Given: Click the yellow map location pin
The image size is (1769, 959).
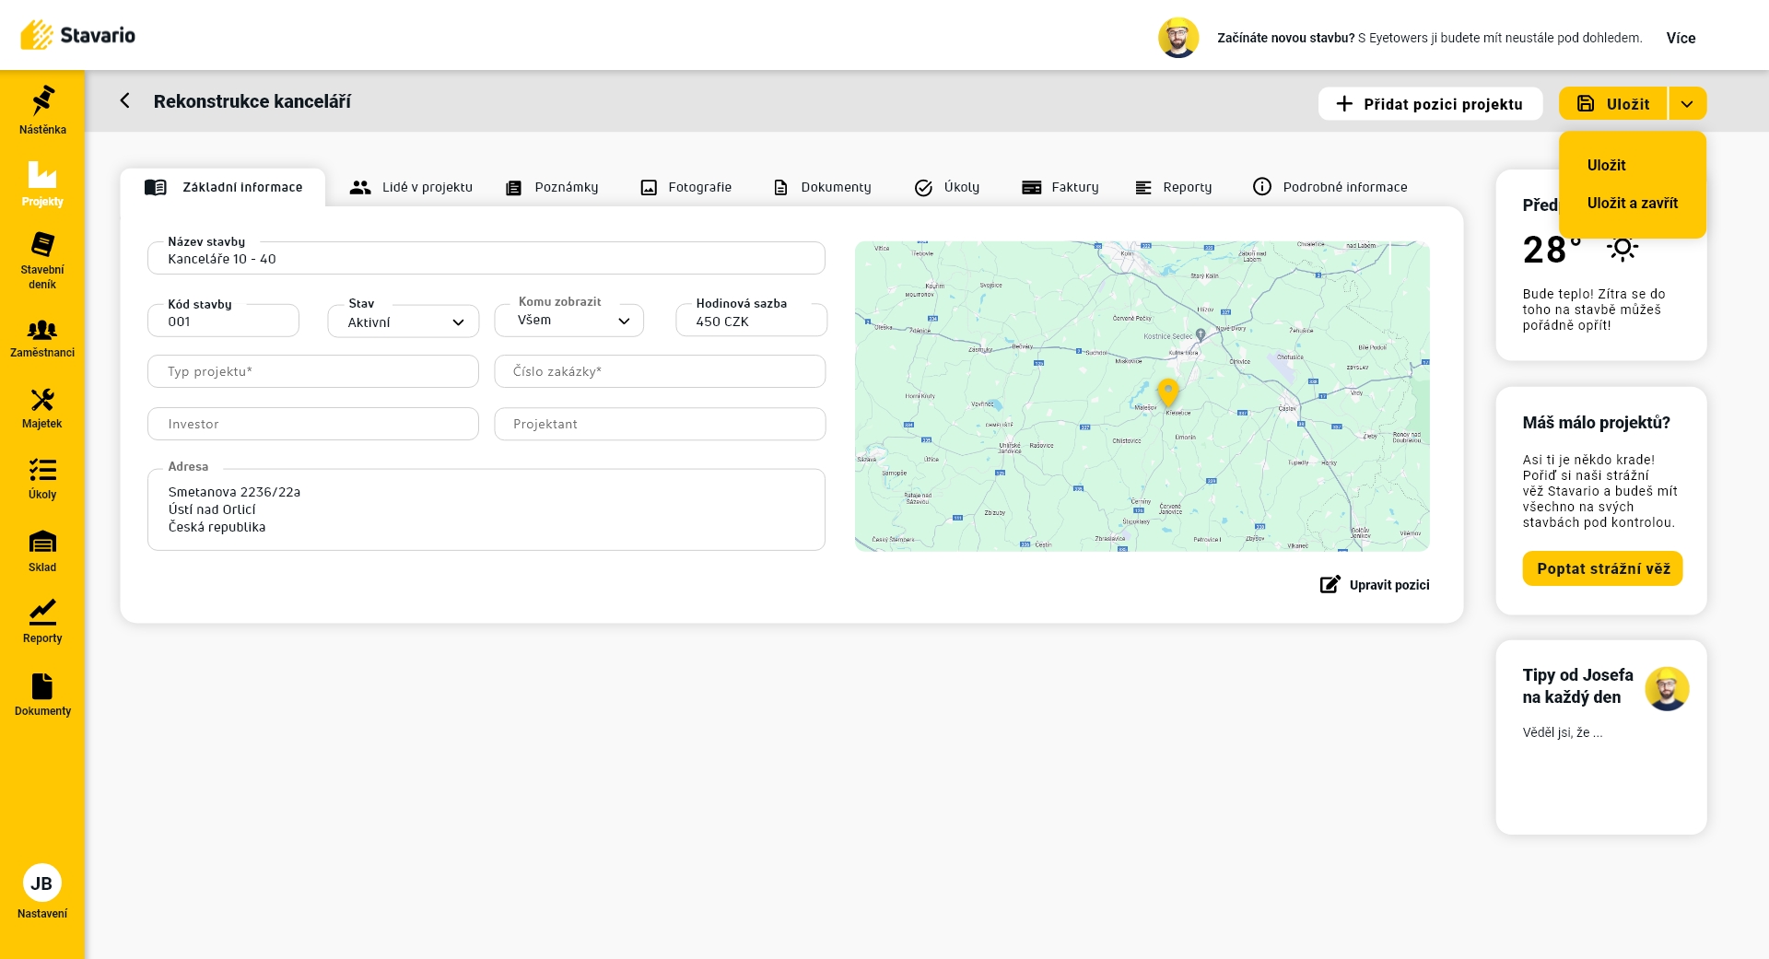Looking at the screenshot, I should pyautogui.click(x=1167, y=392).
